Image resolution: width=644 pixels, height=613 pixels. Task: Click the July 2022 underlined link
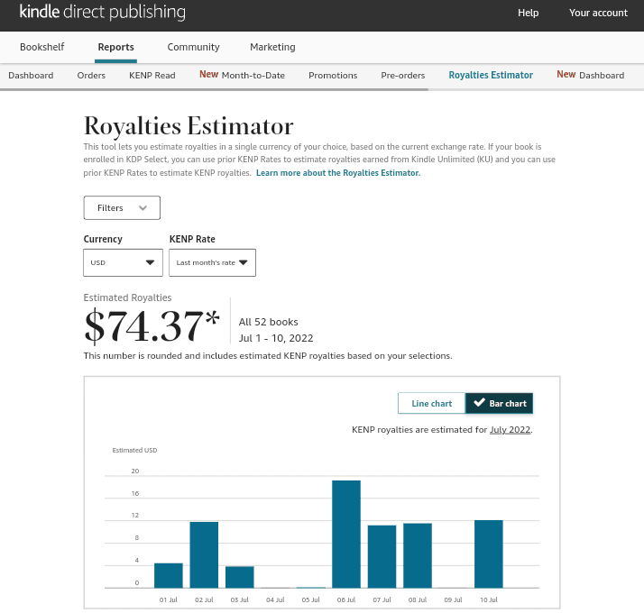[x=510, y=430]
